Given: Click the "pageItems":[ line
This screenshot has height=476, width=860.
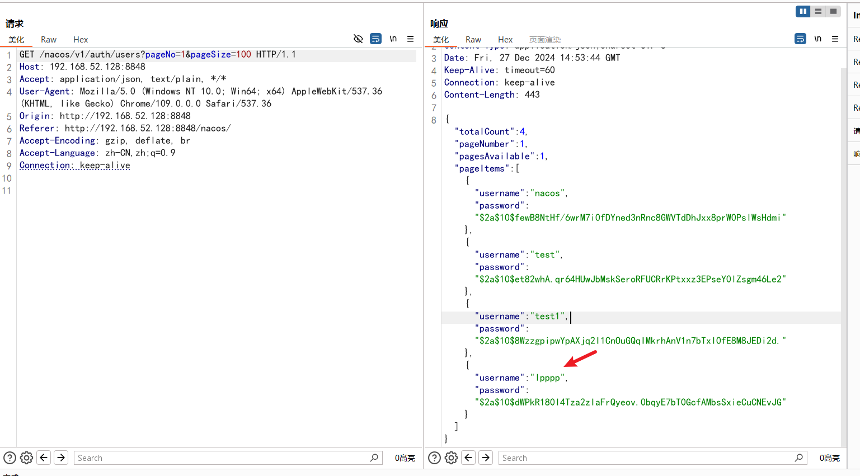Looking at the screenshot, I should (x=487, y=168).
